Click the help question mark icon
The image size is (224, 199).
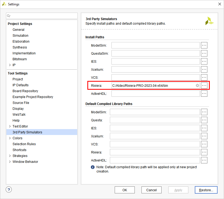[x=9, y=190]
